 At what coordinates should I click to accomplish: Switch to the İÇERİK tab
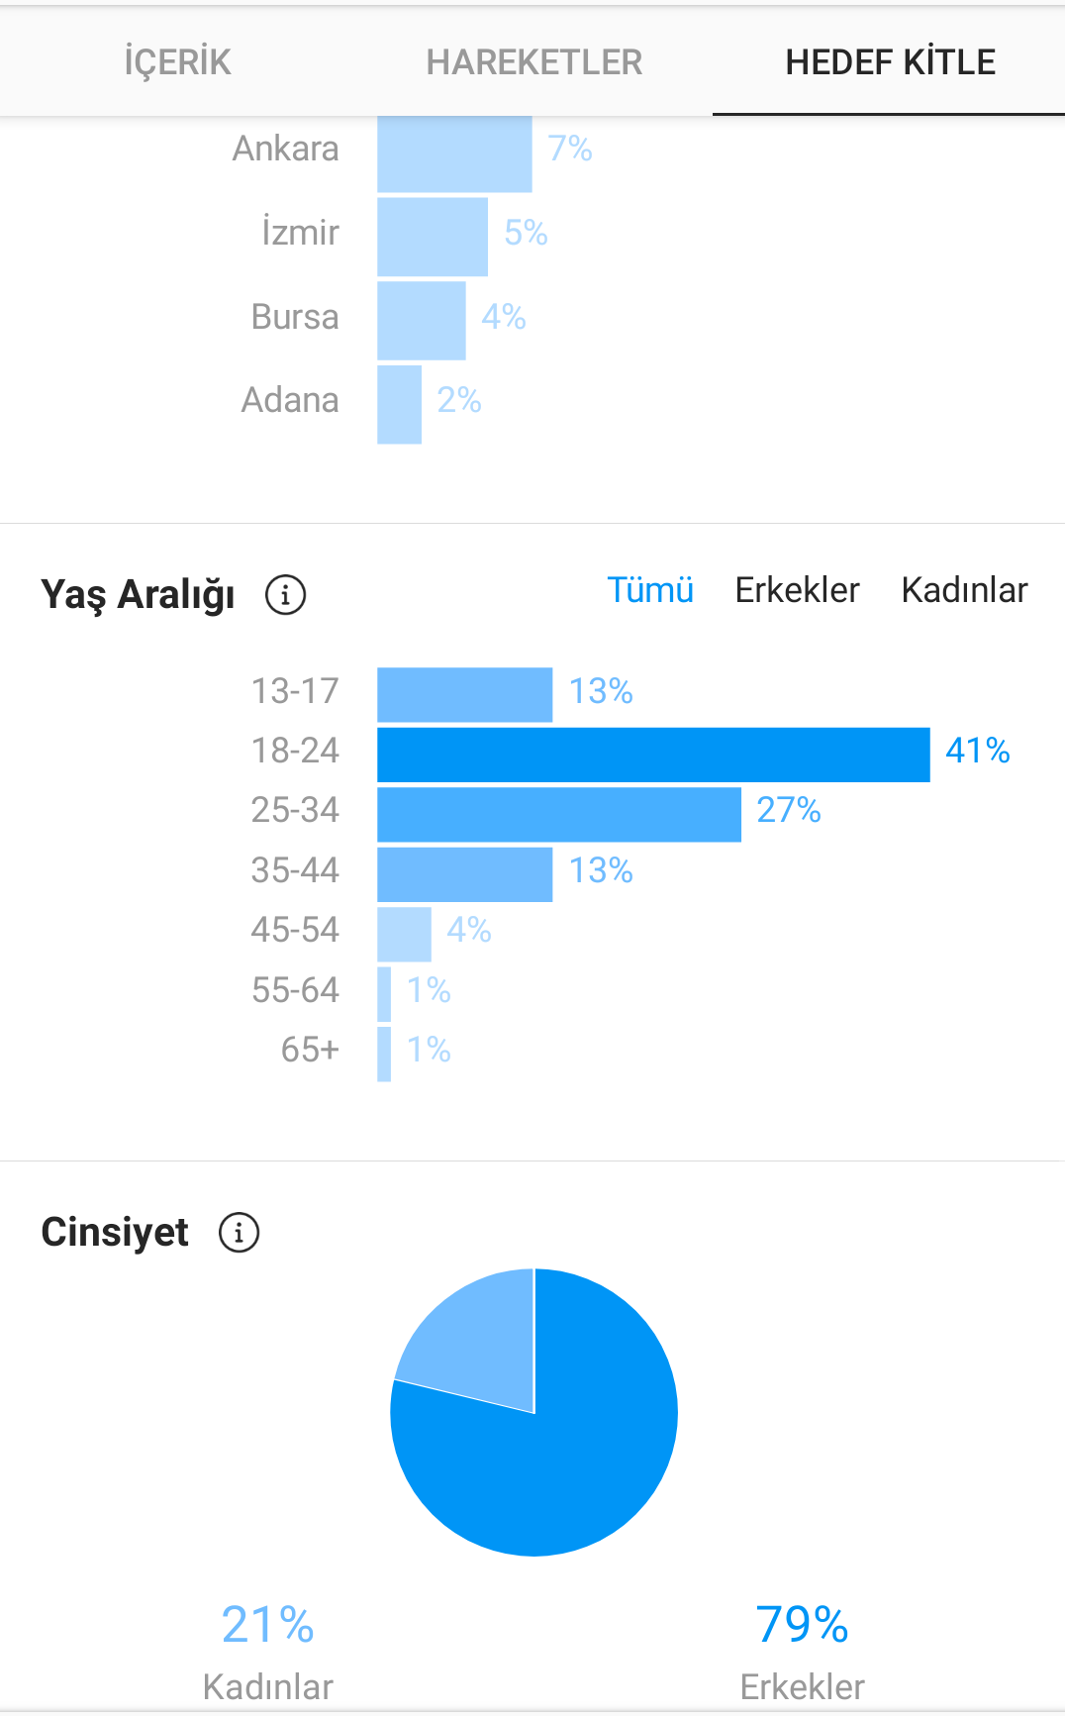coord(177,61)
